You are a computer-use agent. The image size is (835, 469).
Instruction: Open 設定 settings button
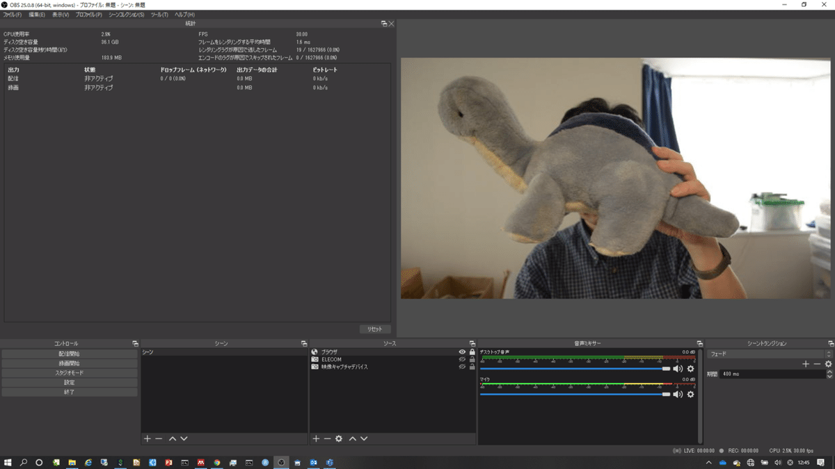pyautogui.click(x=69, y=382)
